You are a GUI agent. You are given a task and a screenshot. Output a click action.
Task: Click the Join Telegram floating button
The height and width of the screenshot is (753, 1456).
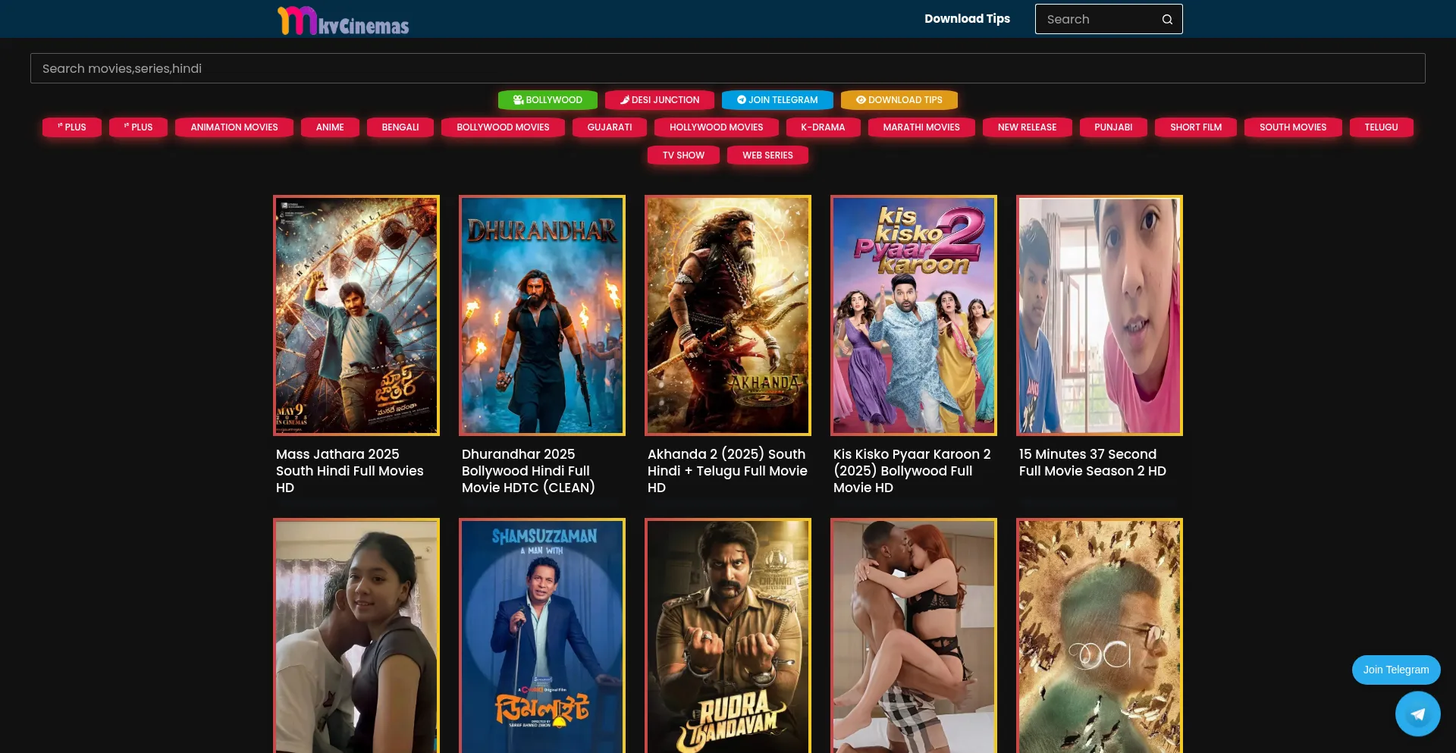point(1396,670)
